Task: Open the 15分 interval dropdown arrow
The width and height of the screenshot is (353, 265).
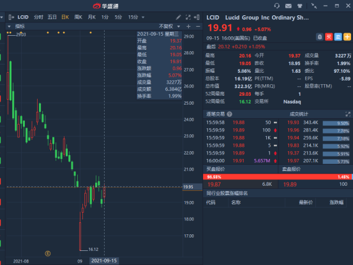Action: pyautogui.click(x=143, y=17)
